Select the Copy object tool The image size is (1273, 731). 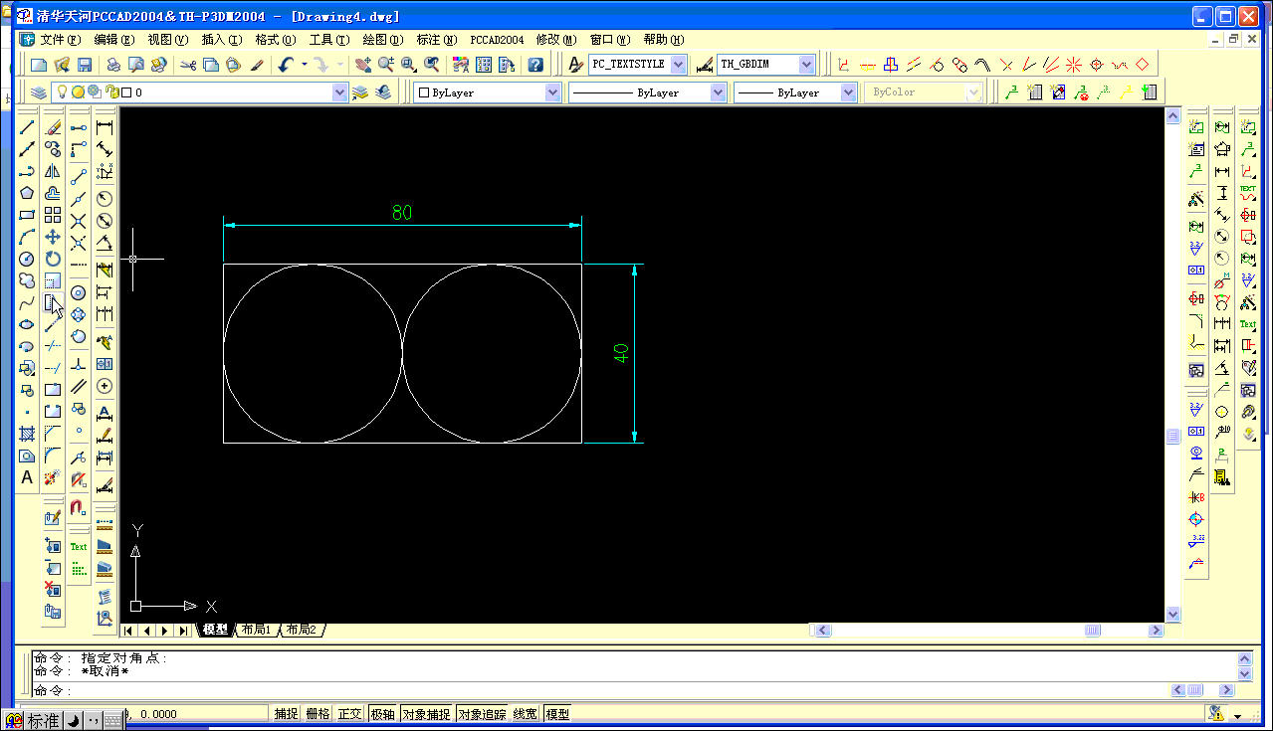coord(53,149)
